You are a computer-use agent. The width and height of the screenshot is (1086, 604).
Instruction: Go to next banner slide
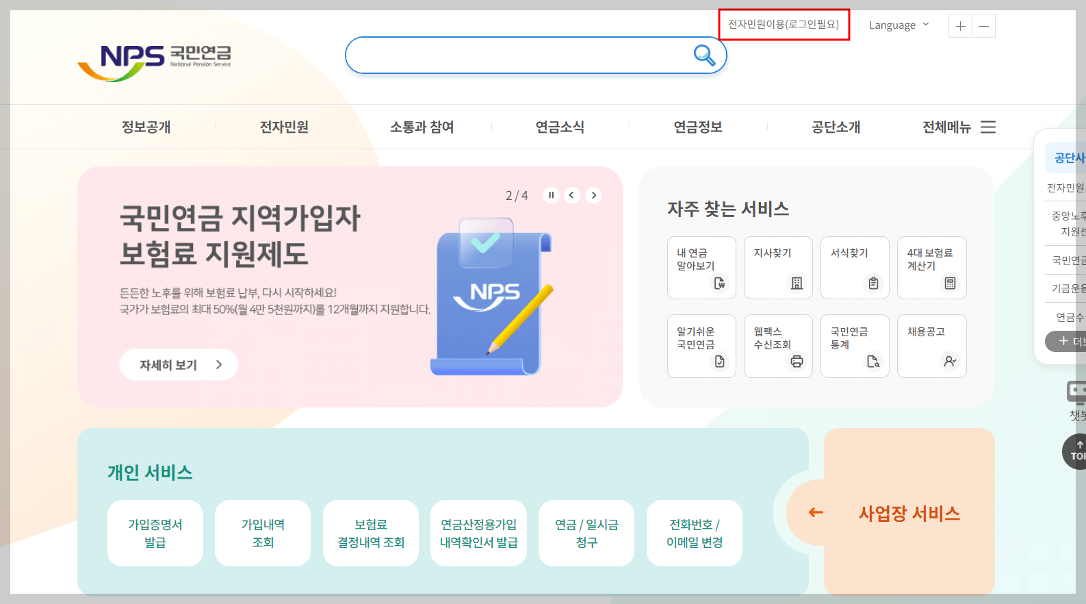pos(593,195)
